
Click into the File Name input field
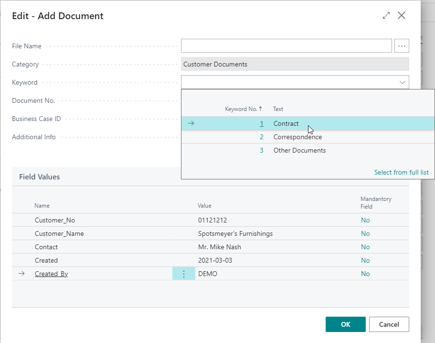pyautogui.click(x=286, y=46)
